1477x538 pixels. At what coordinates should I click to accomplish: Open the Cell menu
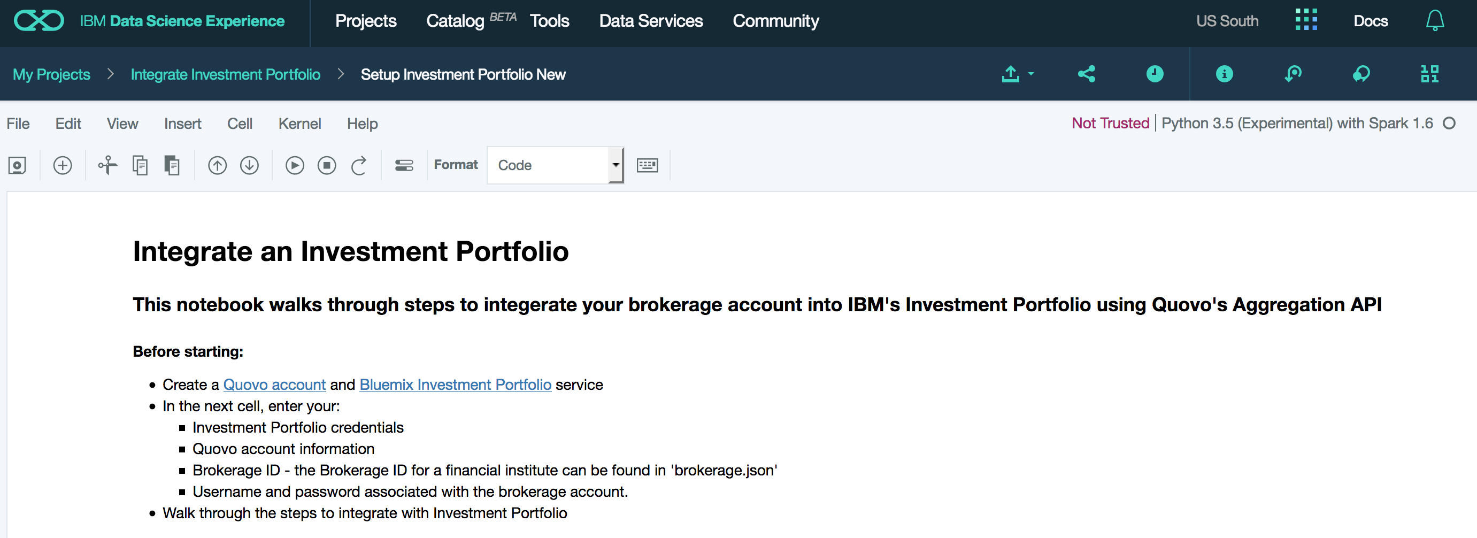(x=240, y=124)
